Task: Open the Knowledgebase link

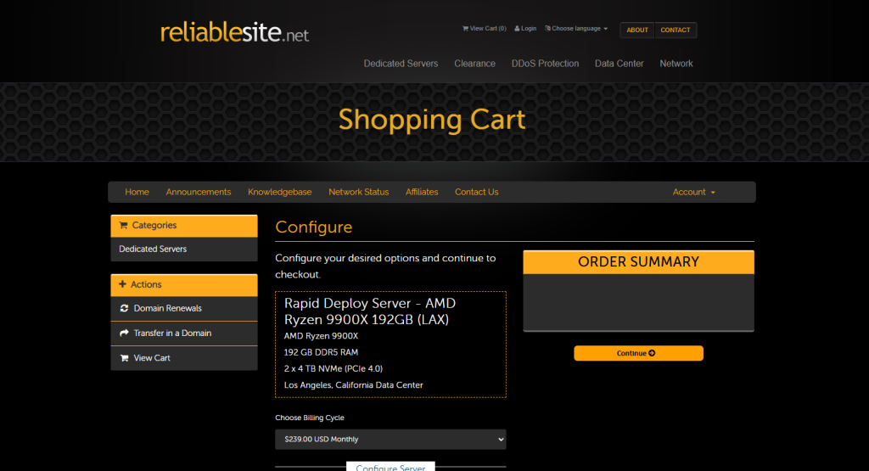Action: 280,192
